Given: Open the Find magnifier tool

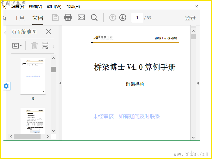Looking at the screenshot, I should point(94,17).
